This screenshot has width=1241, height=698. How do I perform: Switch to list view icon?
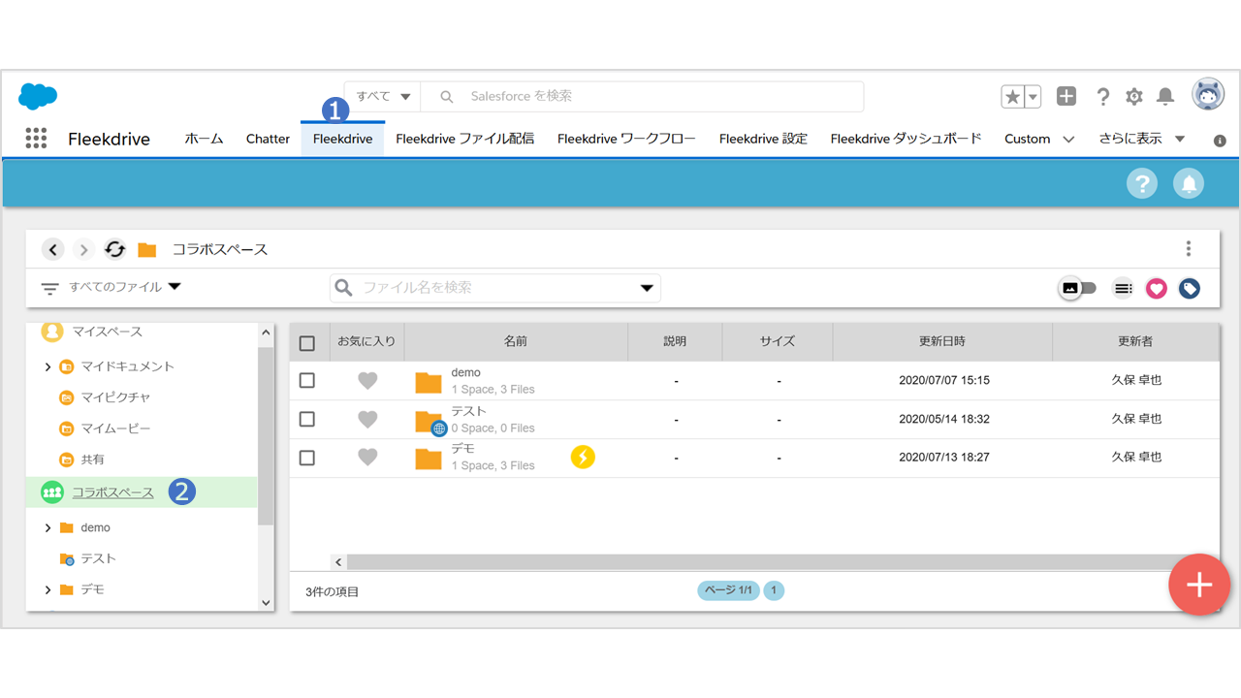(1123, 288)
